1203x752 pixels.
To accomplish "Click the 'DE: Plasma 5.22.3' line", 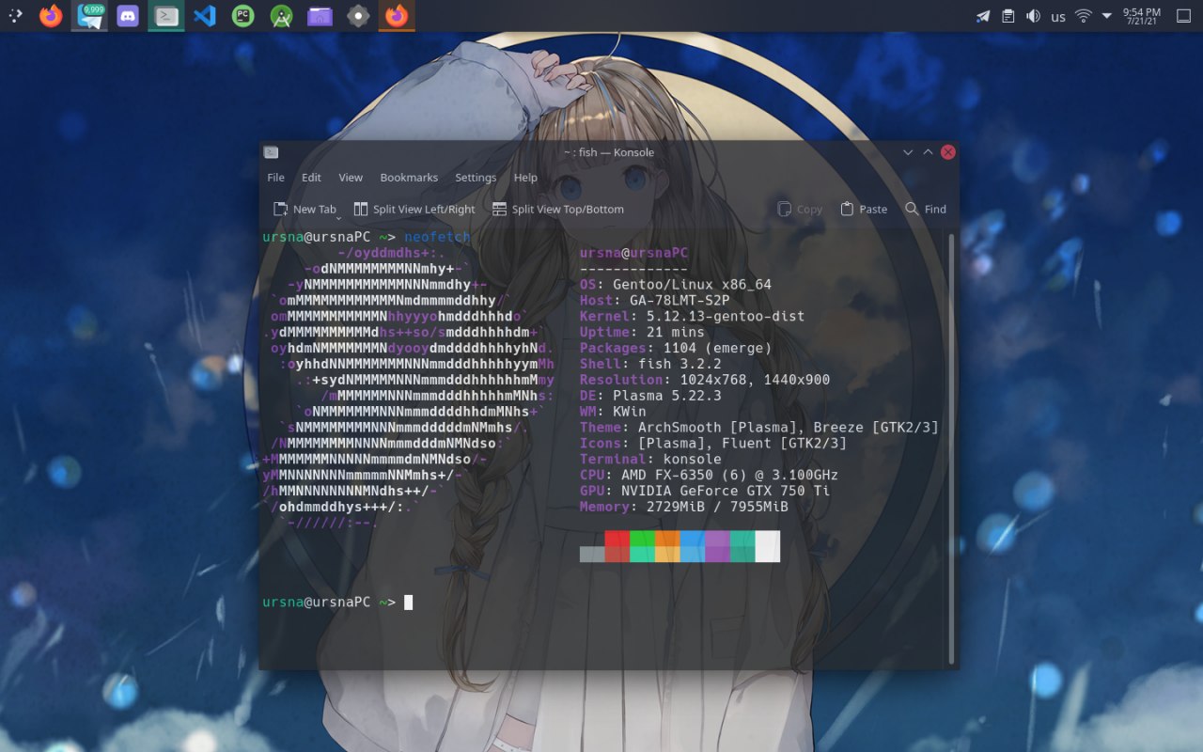I will [x=651, y=396].
